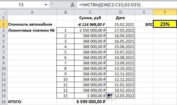Select date cell 12.03.2022
Screen dimensions: 177x105
121,95
